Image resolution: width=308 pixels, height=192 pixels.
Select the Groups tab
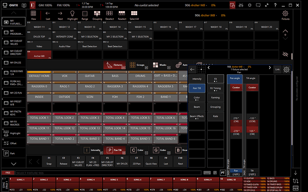pos(138,65)
